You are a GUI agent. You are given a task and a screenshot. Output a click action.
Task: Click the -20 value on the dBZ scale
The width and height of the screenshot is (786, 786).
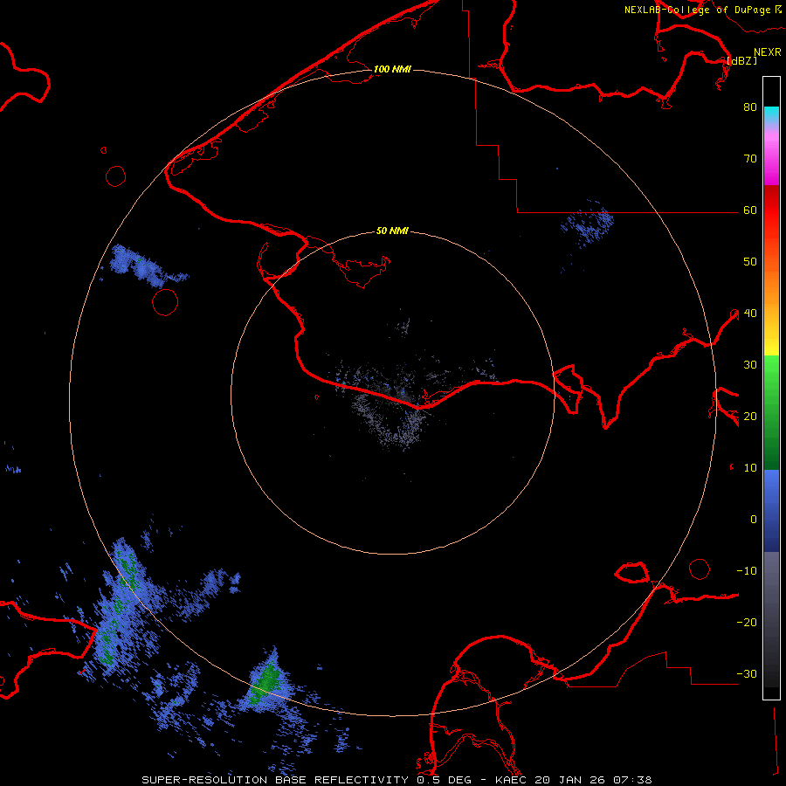pos(747,623)
